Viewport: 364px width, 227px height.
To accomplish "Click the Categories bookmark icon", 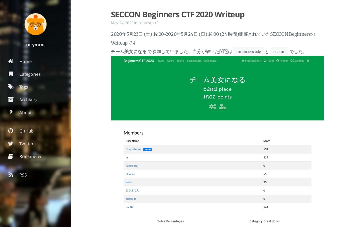I will (x=11, y=74).
